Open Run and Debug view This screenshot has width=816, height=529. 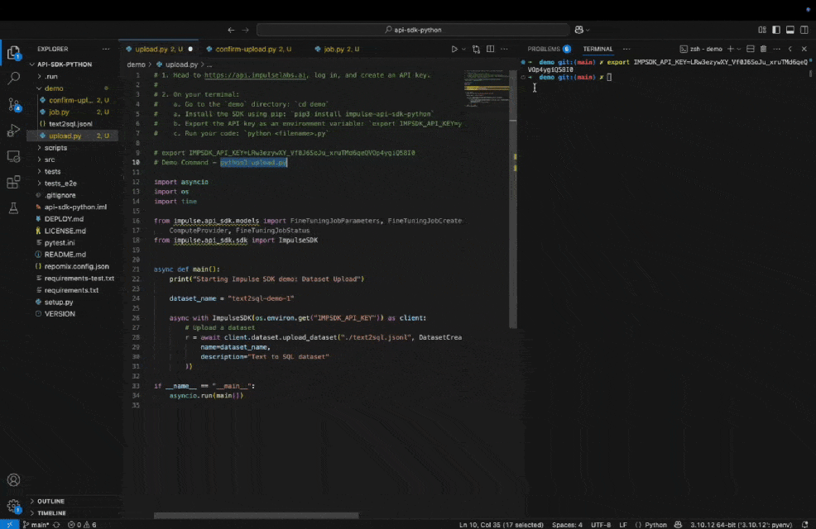[x=13, y=131]
